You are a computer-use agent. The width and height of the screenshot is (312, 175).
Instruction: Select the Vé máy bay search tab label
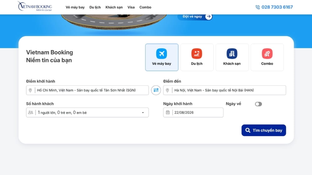coord(162,64)
